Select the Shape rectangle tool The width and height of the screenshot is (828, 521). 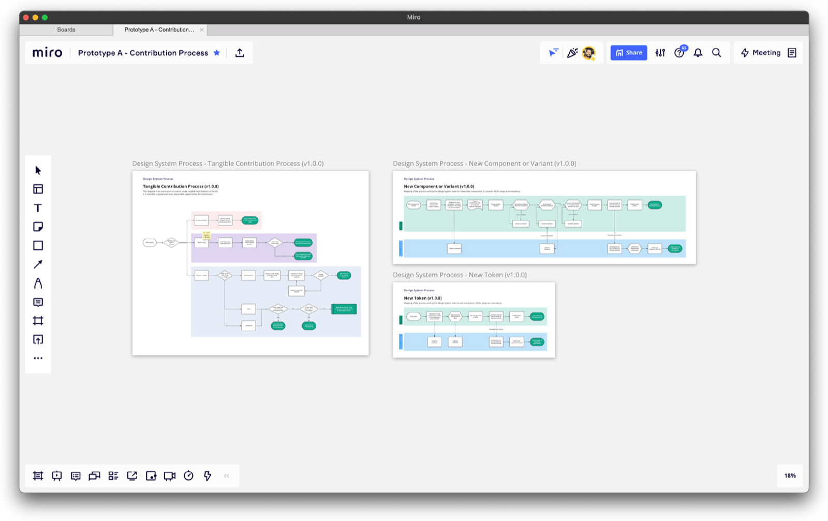pos(38,245)
